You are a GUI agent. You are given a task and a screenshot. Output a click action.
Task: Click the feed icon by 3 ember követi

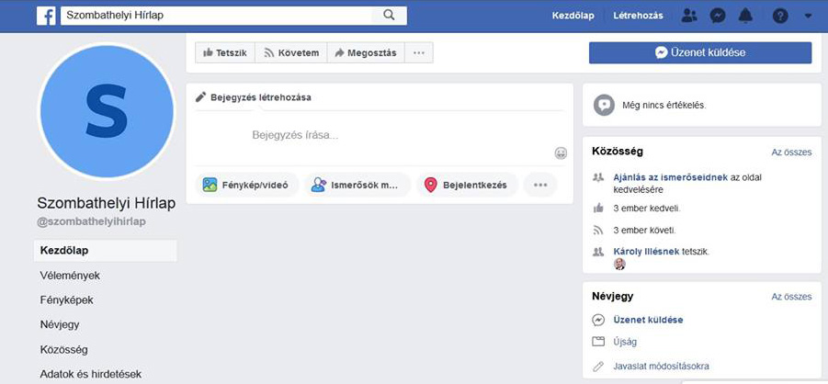598,231
